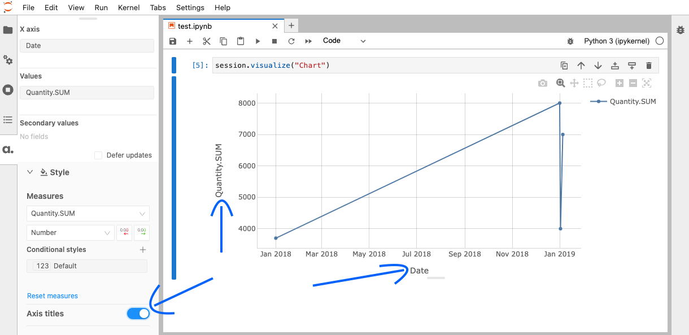Add a conditional style with plus button

pos(143,250)
